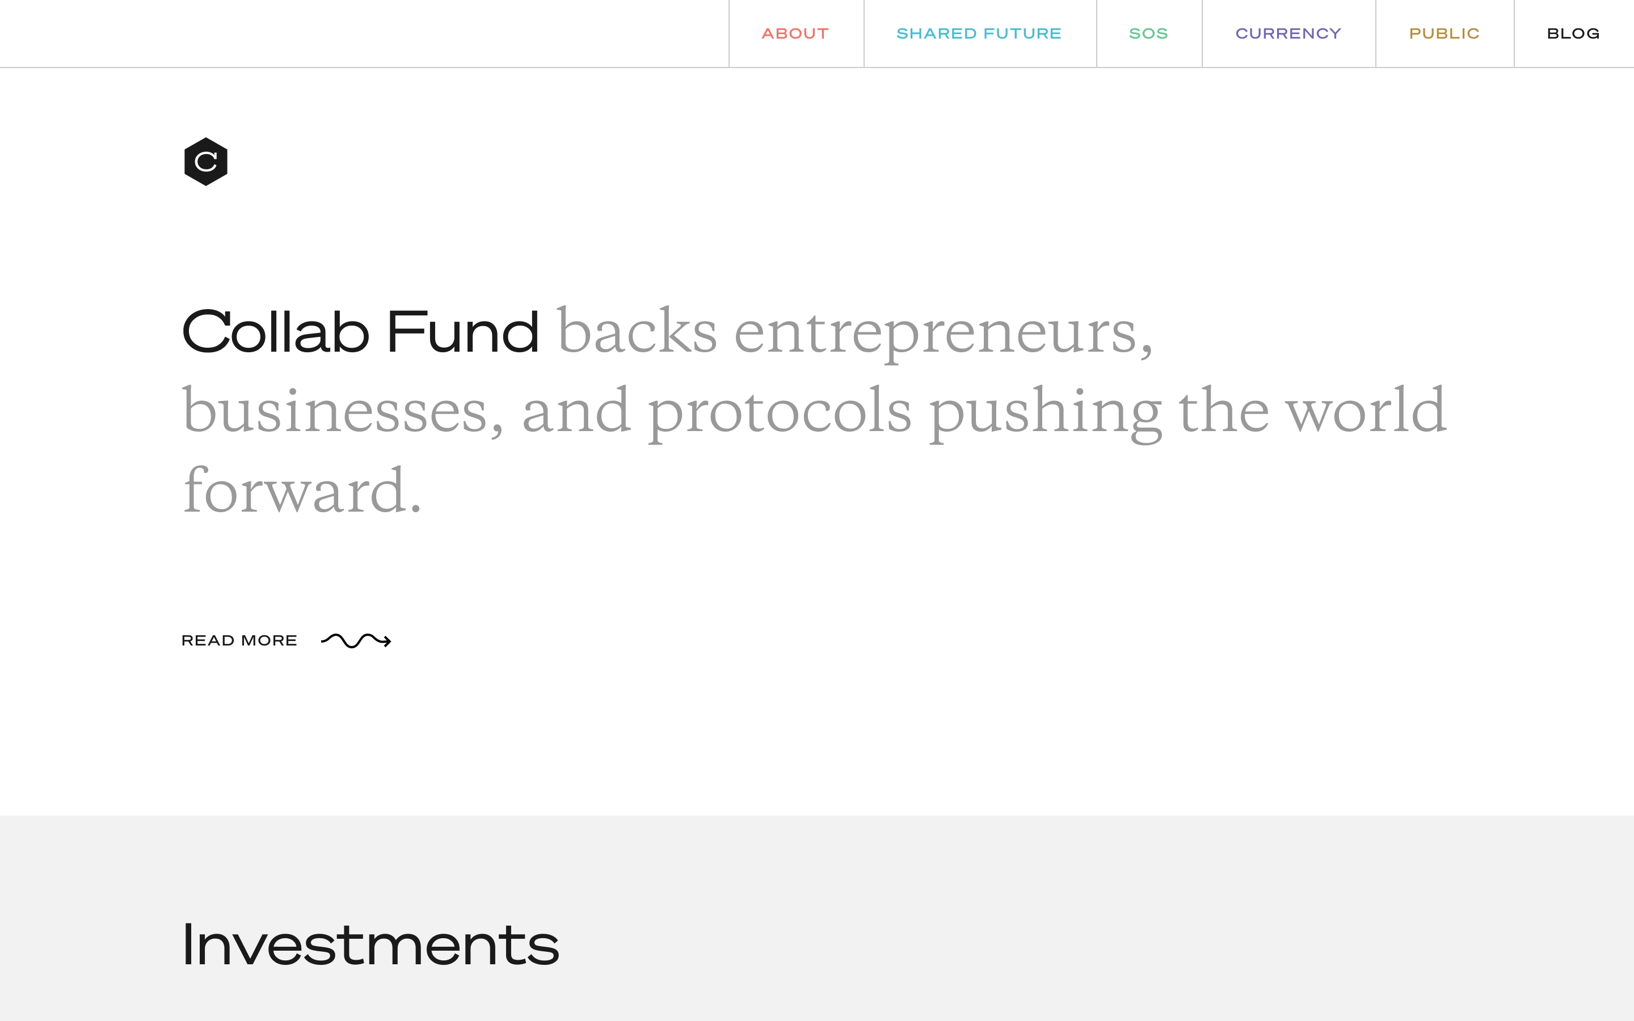Visit the Blog from the top navigation

click(x=1573, y=34)
